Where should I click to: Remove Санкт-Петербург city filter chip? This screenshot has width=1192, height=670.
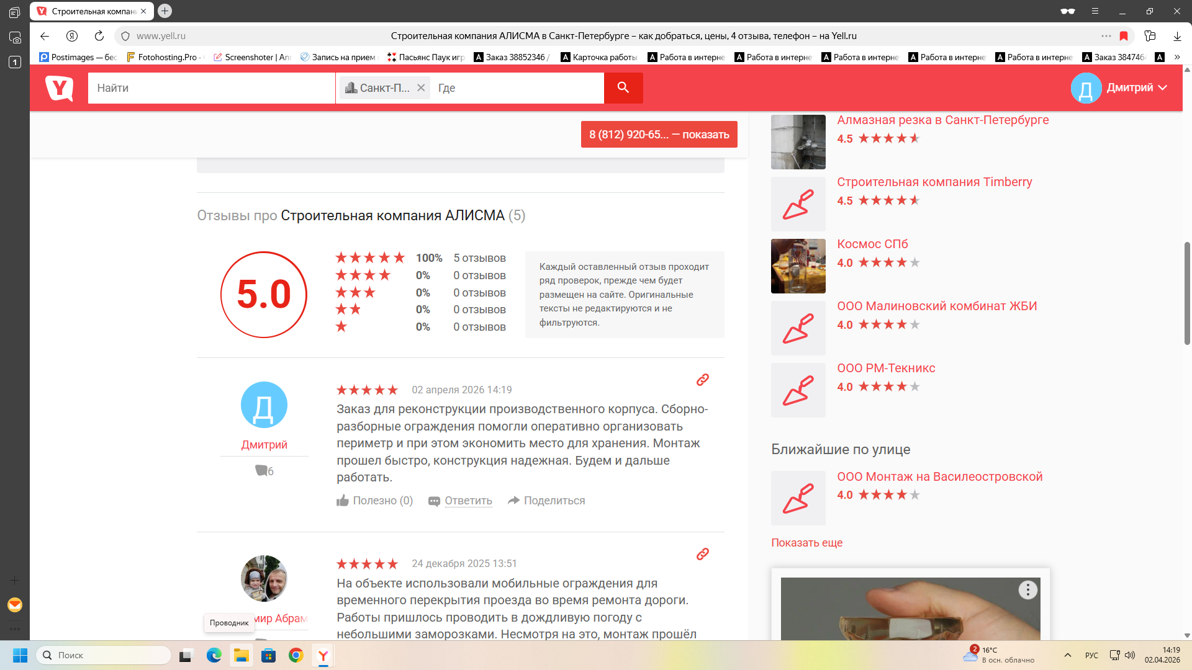tap(421, 87)
